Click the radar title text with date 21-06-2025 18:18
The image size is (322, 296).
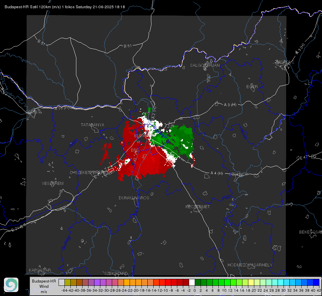65,7
